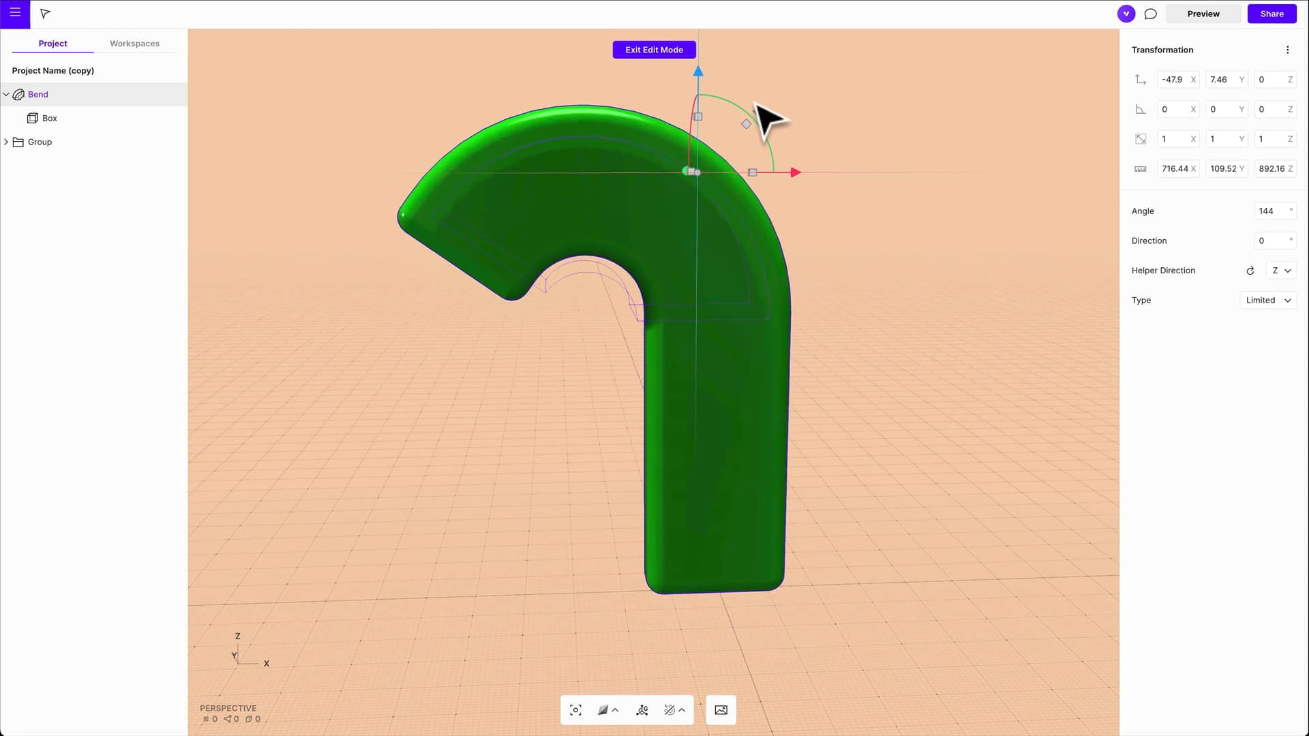Viewport: 1309px width, 736px height.
Task: Open the shading mode icon in bottom toolbar
Action: [604, 709]
